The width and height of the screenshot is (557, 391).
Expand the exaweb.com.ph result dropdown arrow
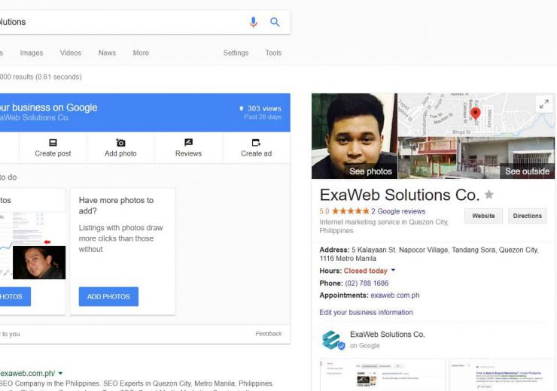[x=60, y=373]
